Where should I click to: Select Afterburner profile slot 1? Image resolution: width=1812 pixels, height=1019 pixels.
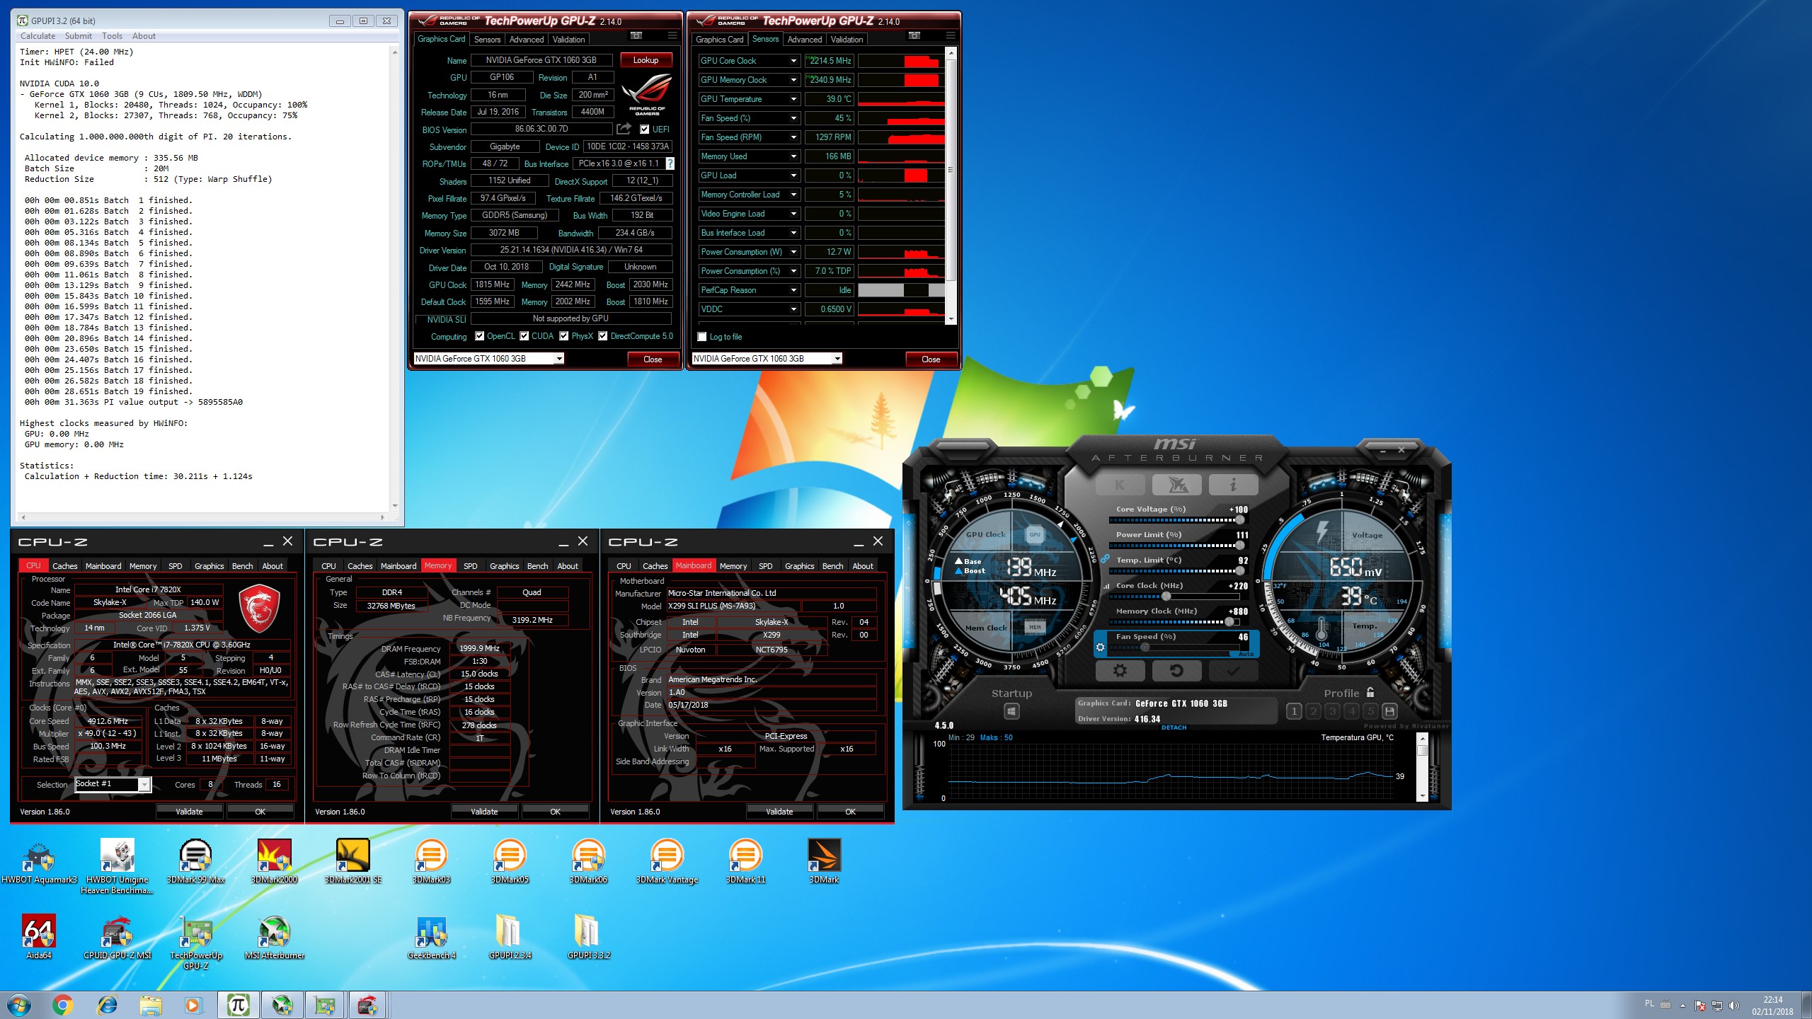(1294, 711)
